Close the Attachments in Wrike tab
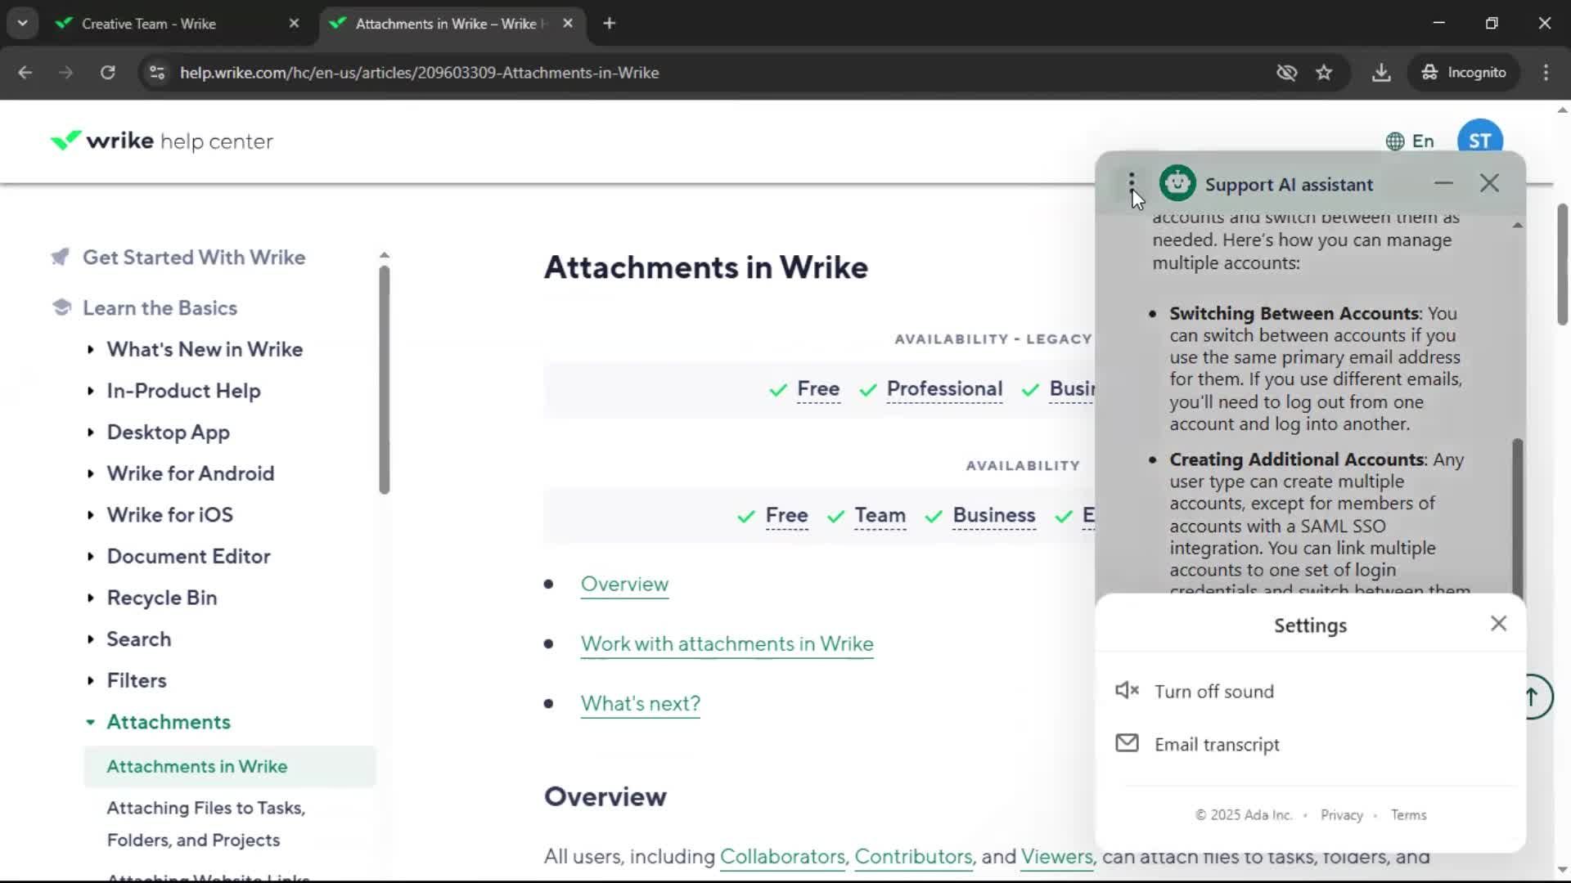The image size is (1571, 883). [x=568, y=24]
